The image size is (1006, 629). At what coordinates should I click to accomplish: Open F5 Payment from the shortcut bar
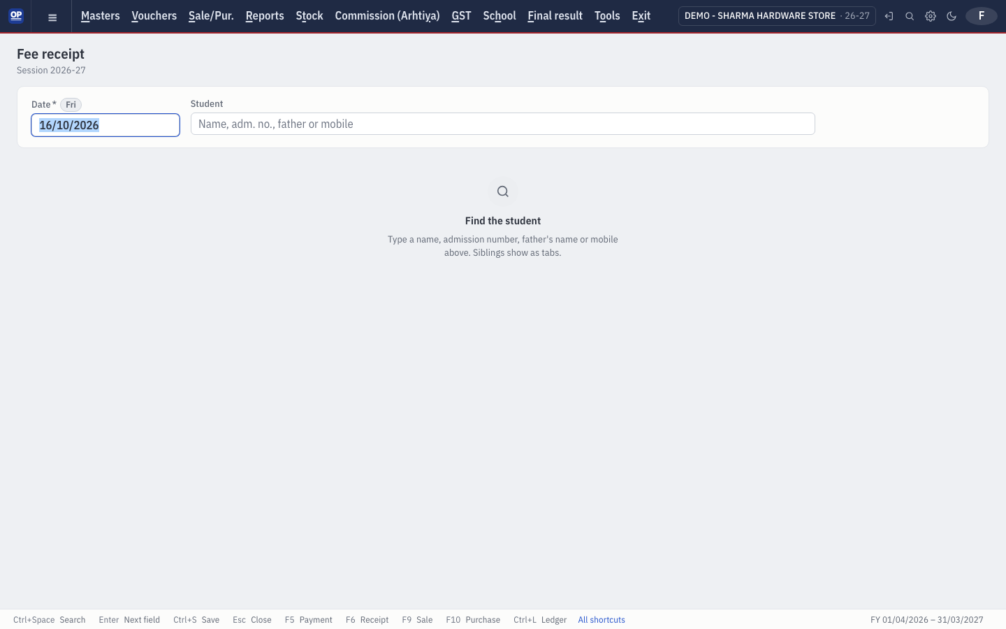(309, 620)
